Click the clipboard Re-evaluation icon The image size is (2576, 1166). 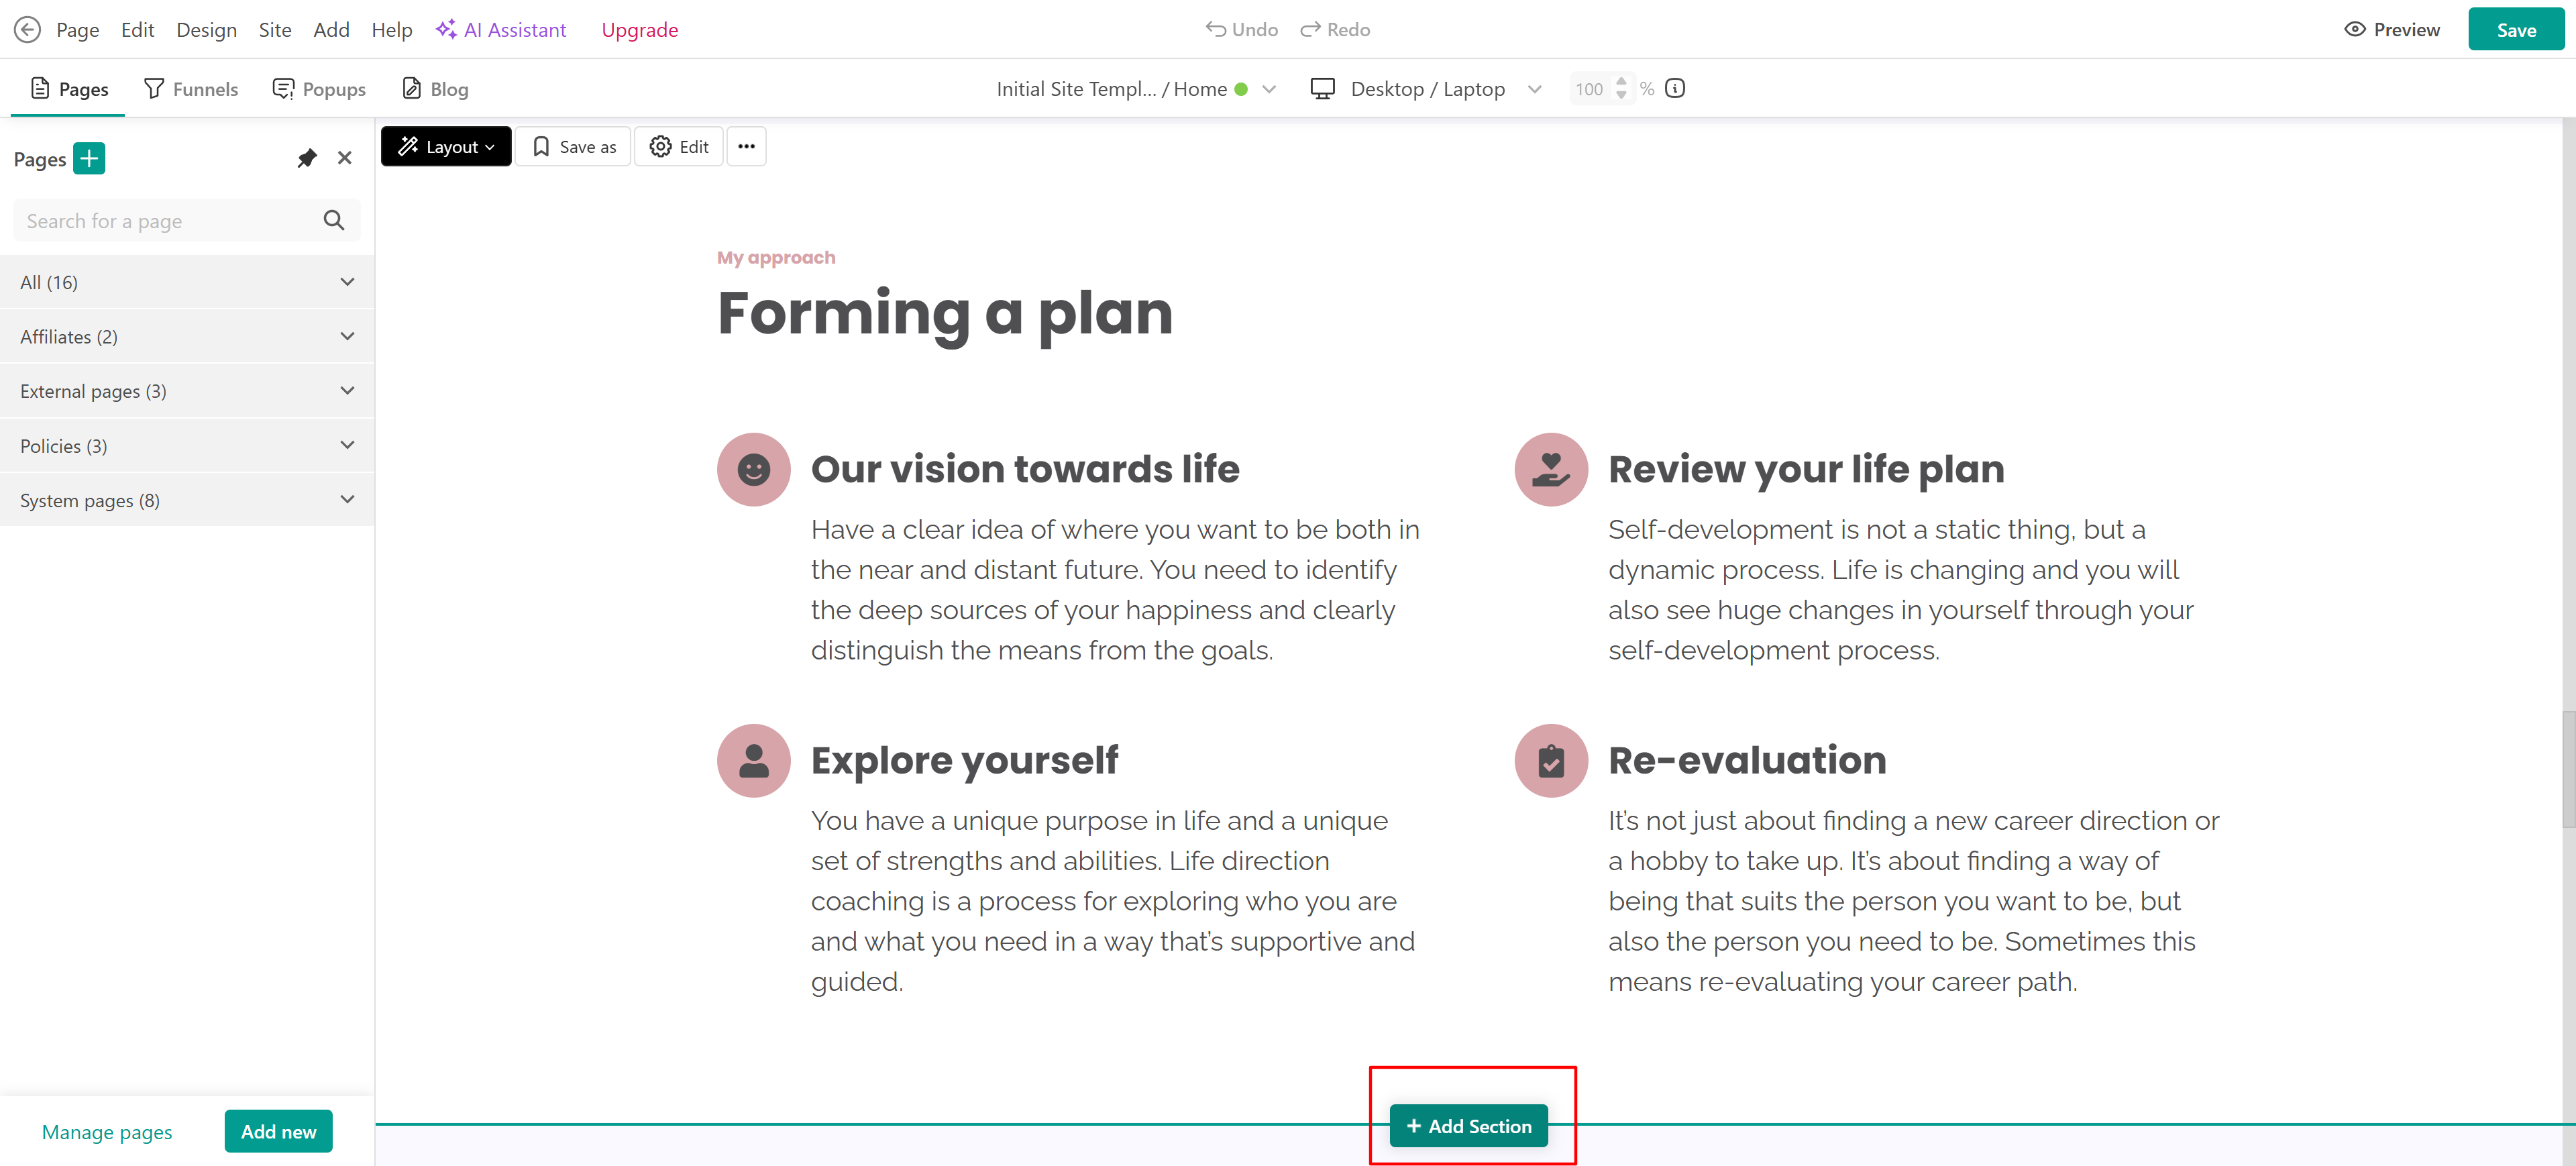[1550, 761]
